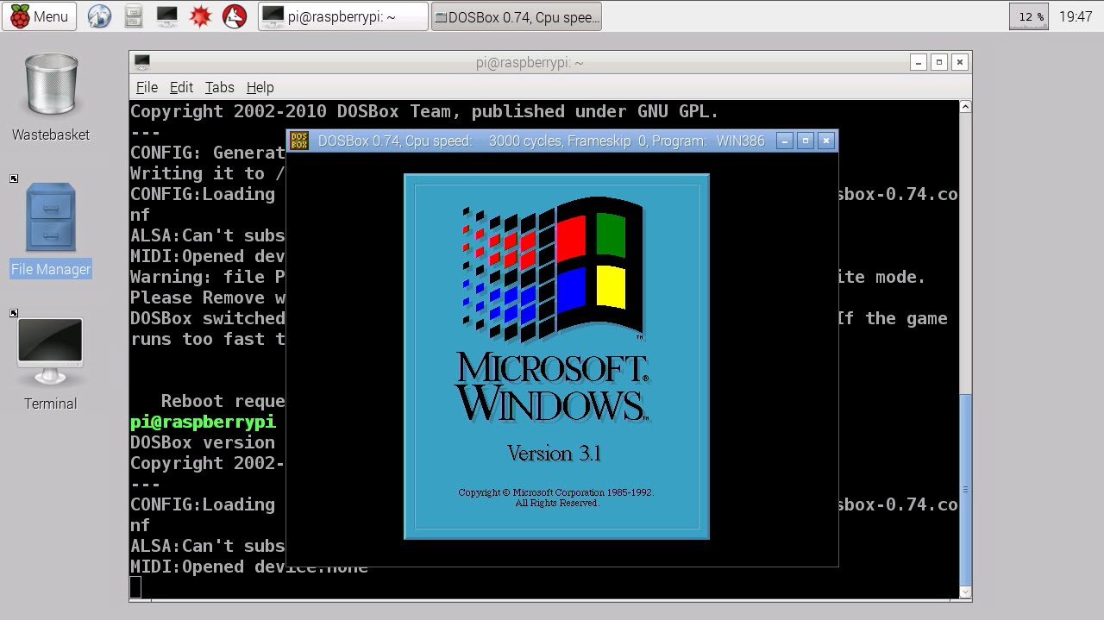Click the green pi@raspberrypi prompt text
The width and height of the screenshot is (1104, 620).
click(x=203, y=422)
